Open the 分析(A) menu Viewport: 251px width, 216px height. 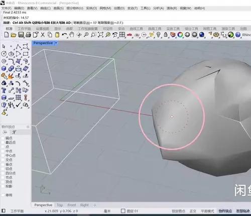click(x=158, y=8)
